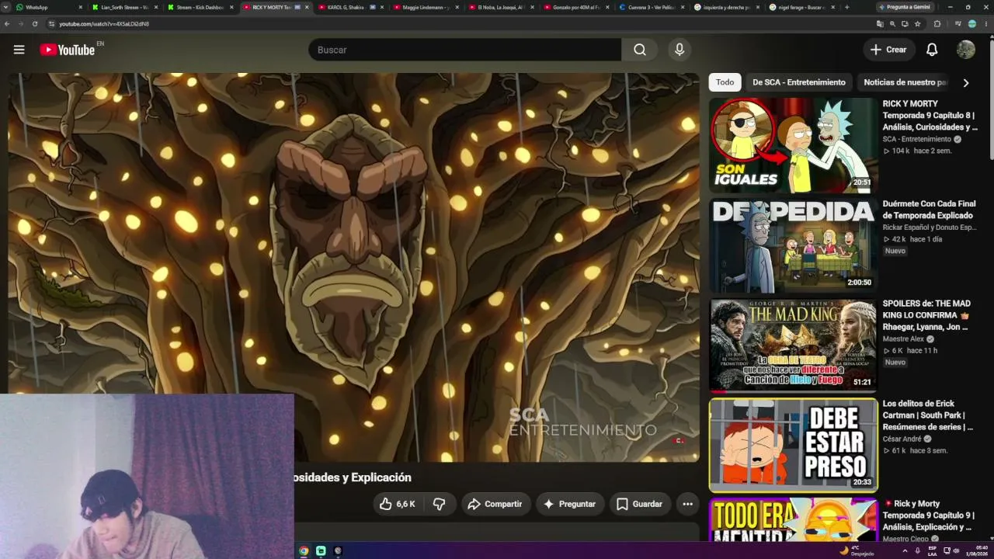
Task: Share the video with Compartir
Action: pos(495,504)
